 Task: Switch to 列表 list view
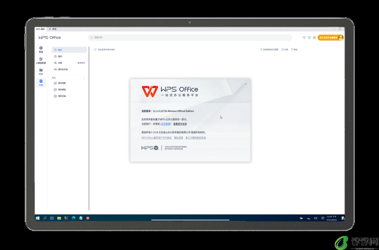[x=285, y=50]
